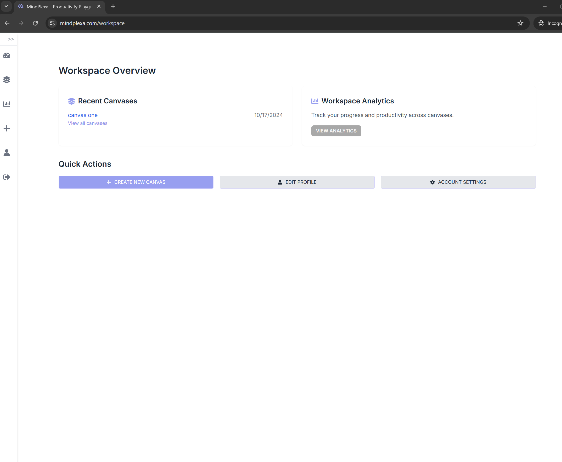
Task: Click the CREATE NEW CANVAS button
Action: [136, 182]
